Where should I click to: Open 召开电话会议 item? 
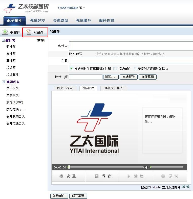pyautogui.click(x=15, y=123)
